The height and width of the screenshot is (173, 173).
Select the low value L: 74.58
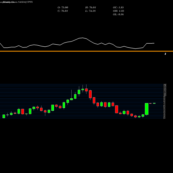[x=90, y=11]
